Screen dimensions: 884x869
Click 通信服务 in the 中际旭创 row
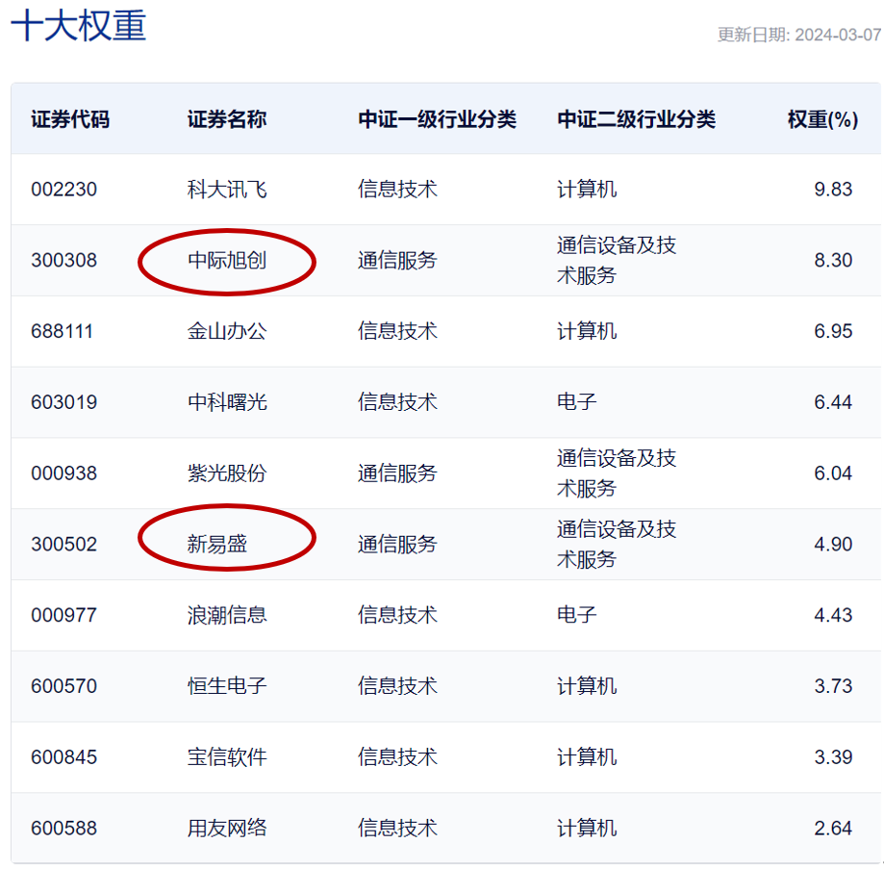tap(397, 261)
